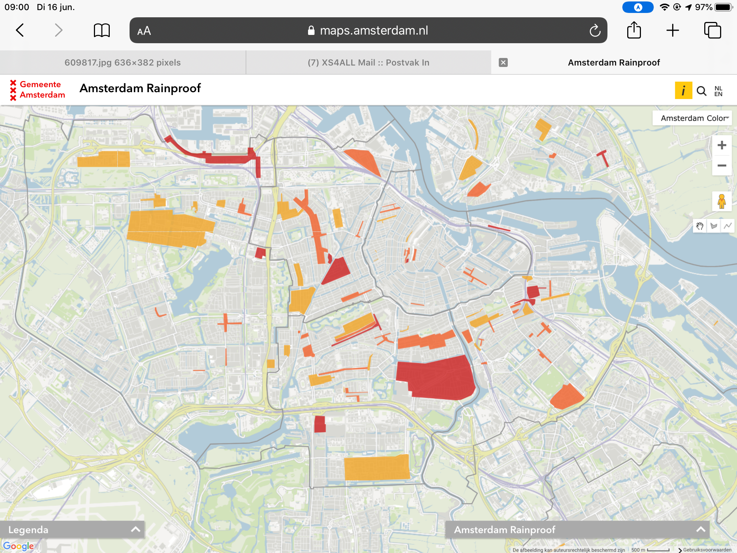Zoom in on the map
This screenshot has height=553, width=737.
coord(722,145)
